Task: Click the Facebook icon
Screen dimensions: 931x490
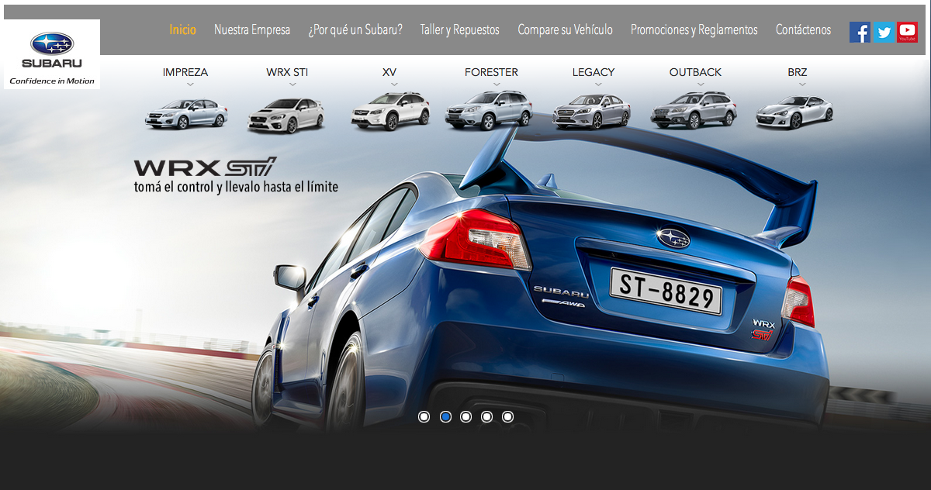Action: click(x=860, y=32)
